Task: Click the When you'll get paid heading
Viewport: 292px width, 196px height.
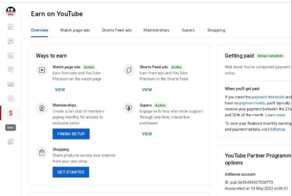Action: click(x=242, y=89)
